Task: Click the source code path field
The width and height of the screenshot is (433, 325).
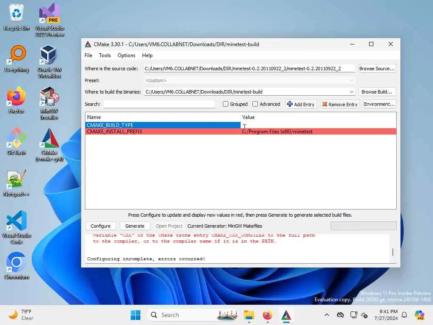Action: [x=249, y=69]
